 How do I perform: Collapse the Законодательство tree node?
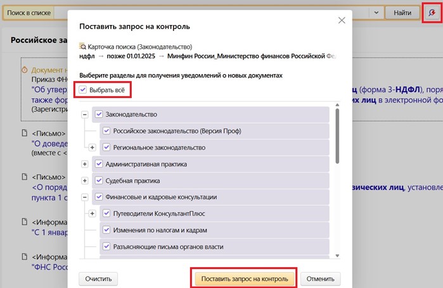click(85, 115)
